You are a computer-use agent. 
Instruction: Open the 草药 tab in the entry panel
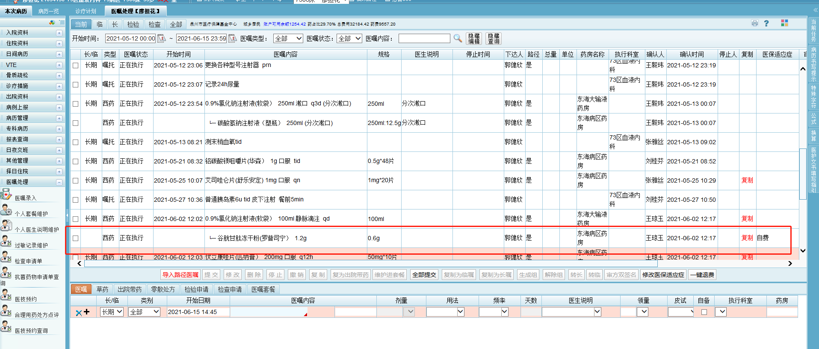pyautogui.click(x=102, y=289)
